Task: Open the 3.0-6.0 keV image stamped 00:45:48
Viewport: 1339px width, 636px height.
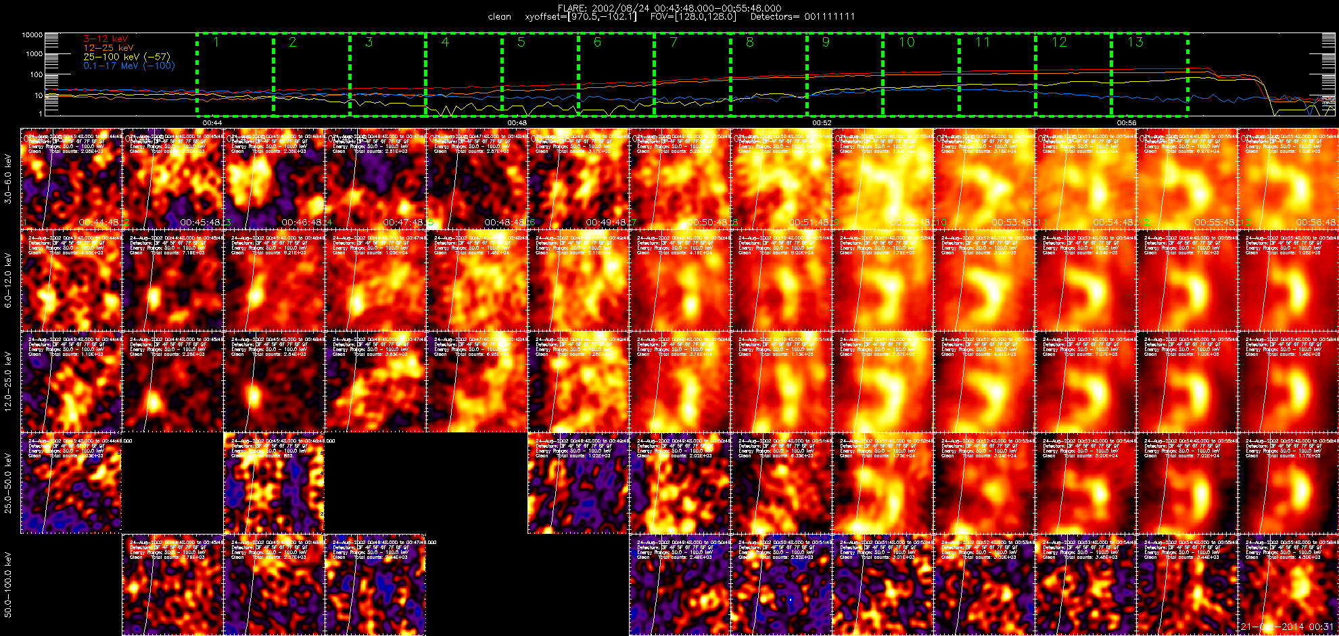Action: [x=172, y=179]
